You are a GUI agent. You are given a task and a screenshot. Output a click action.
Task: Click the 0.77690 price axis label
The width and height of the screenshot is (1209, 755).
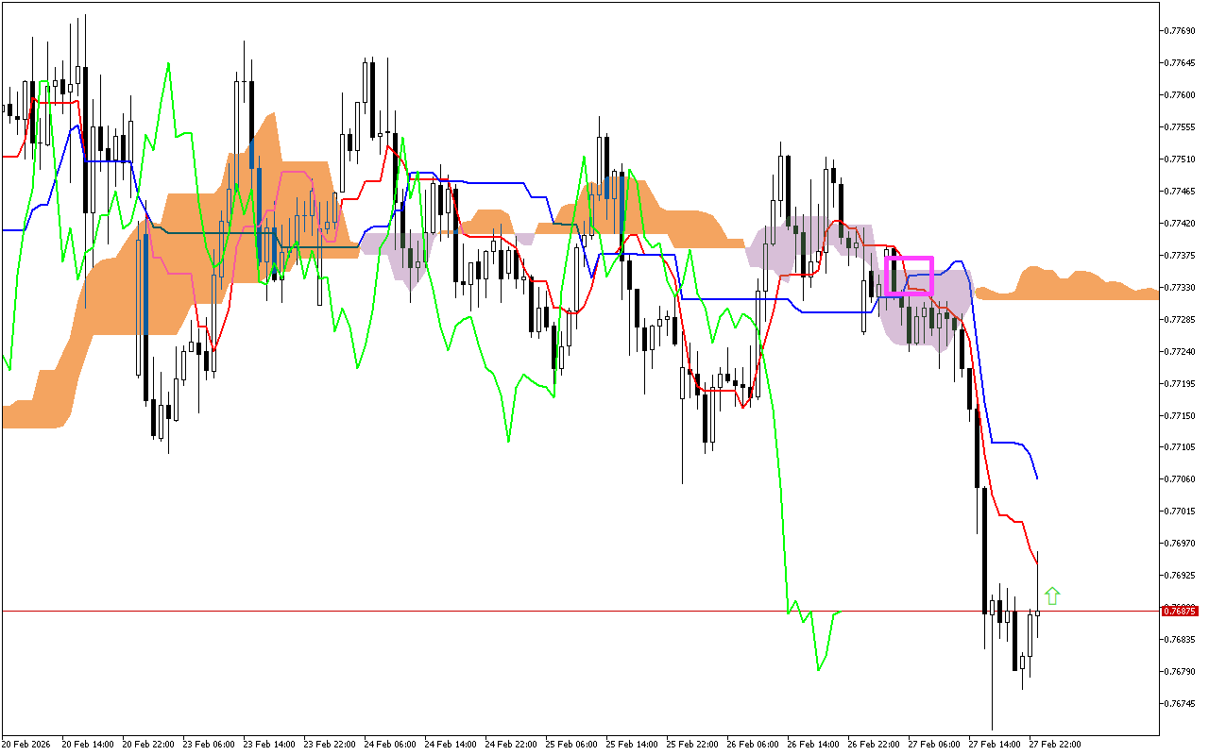pyautogui.click(x=1181, y=31)
